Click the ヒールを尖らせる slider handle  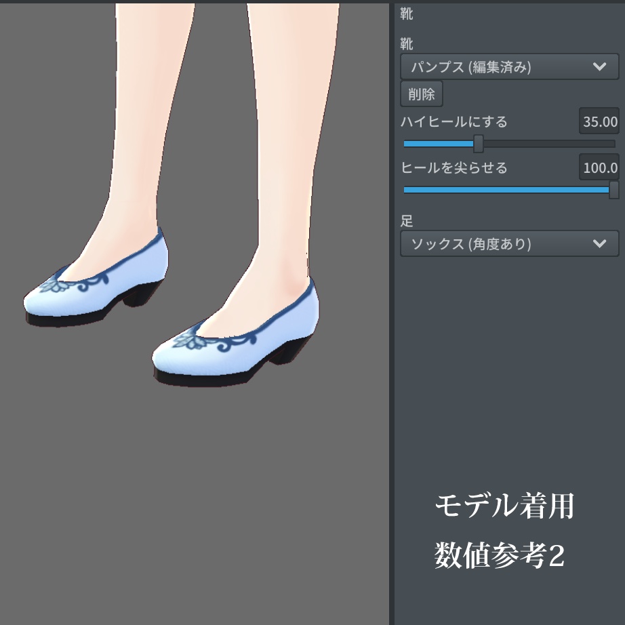[x=616, y=190]
